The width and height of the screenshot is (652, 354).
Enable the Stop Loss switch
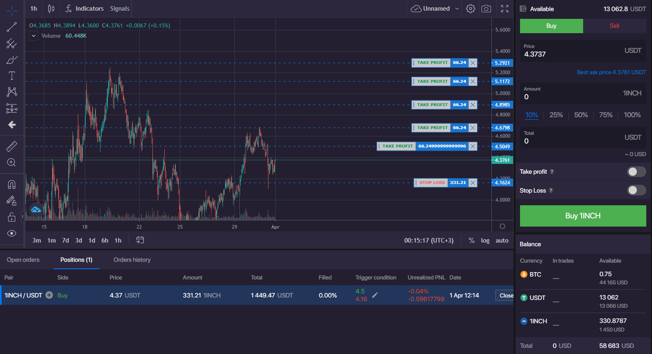pyautogui.click(x=636, y=190)
